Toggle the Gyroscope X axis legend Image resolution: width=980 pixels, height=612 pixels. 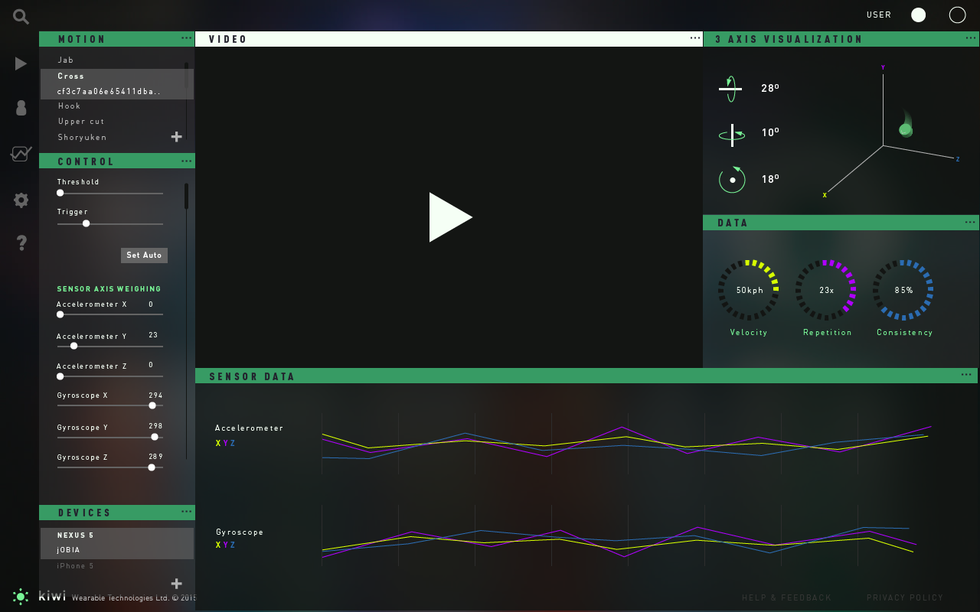218,545
